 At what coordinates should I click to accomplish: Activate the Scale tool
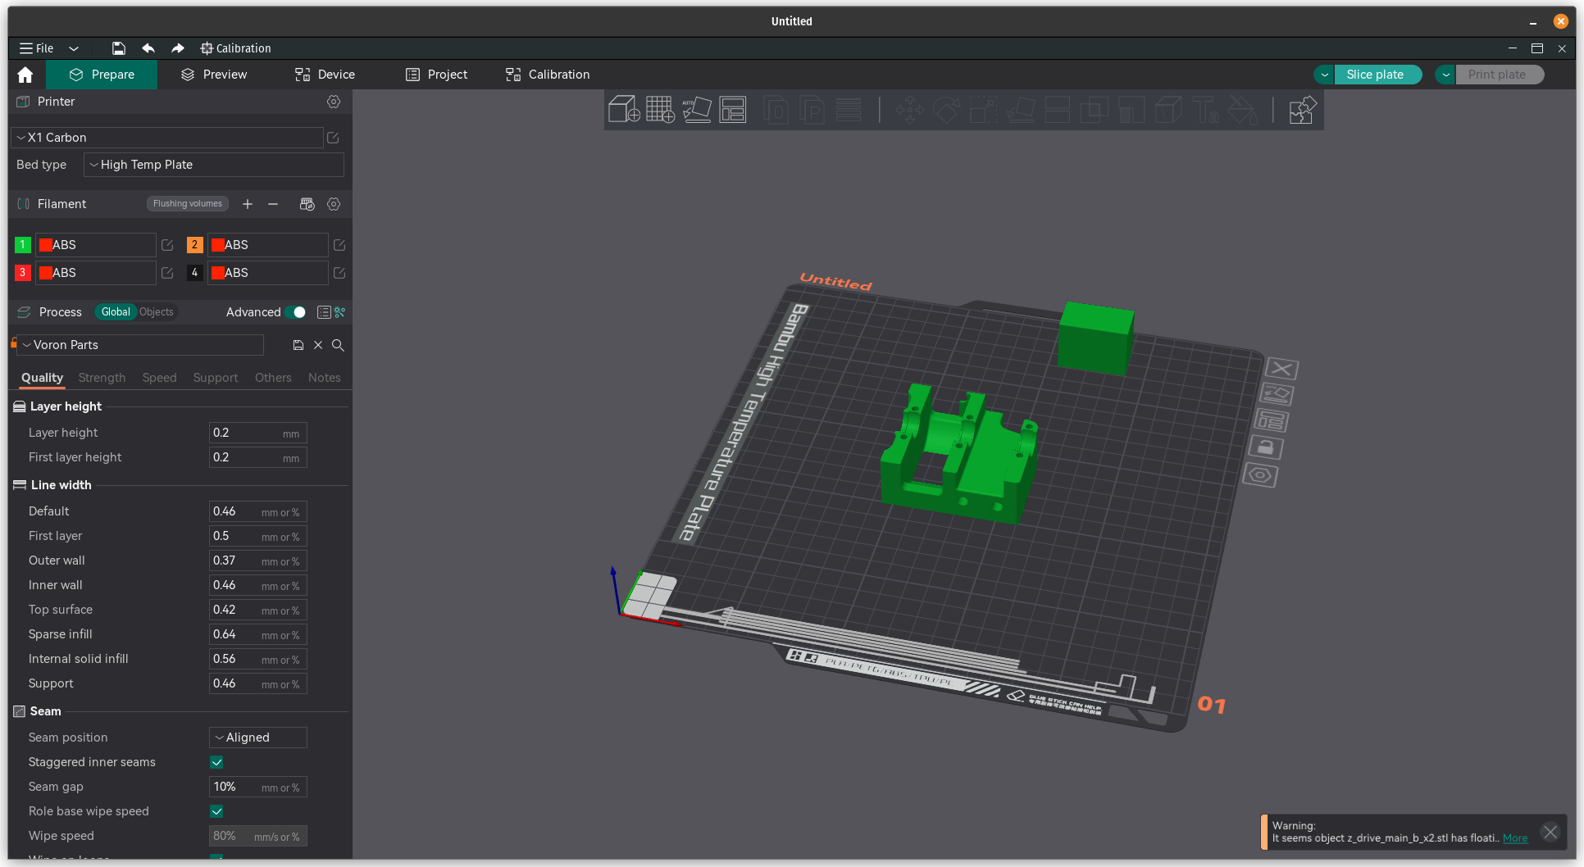point(984,110)
